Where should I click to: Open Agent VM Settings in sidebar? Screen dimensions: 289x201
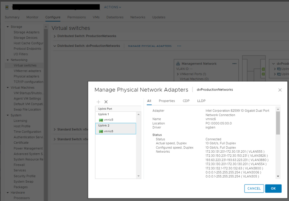coord(27,99)
